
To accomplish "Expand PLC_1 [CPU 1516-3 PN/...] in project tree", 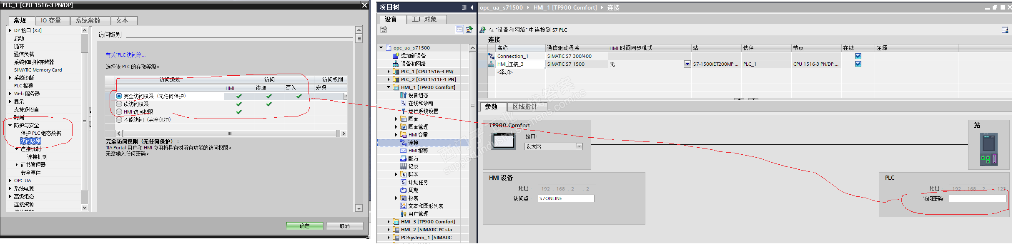I will (389, 72).
